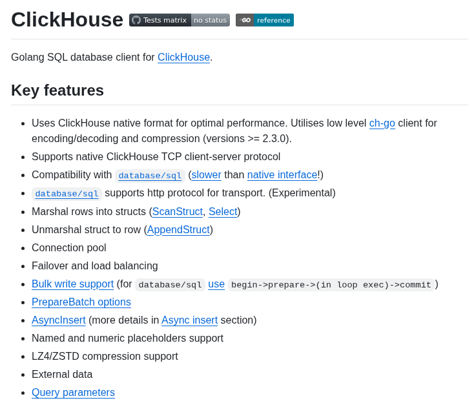This screenshot has height=405, width=476.
Task: Click the 'External data' bullet
Action: (62, 375)
